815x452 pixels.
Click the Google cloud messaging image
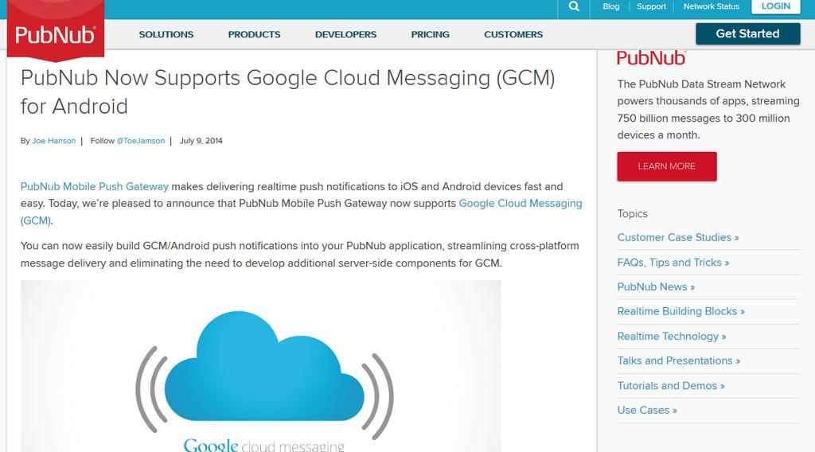(261, 366)
